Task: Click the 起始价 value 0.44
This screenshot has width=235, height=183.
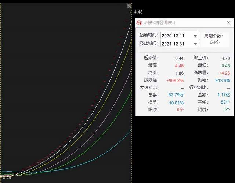Action: coord(179,58)
